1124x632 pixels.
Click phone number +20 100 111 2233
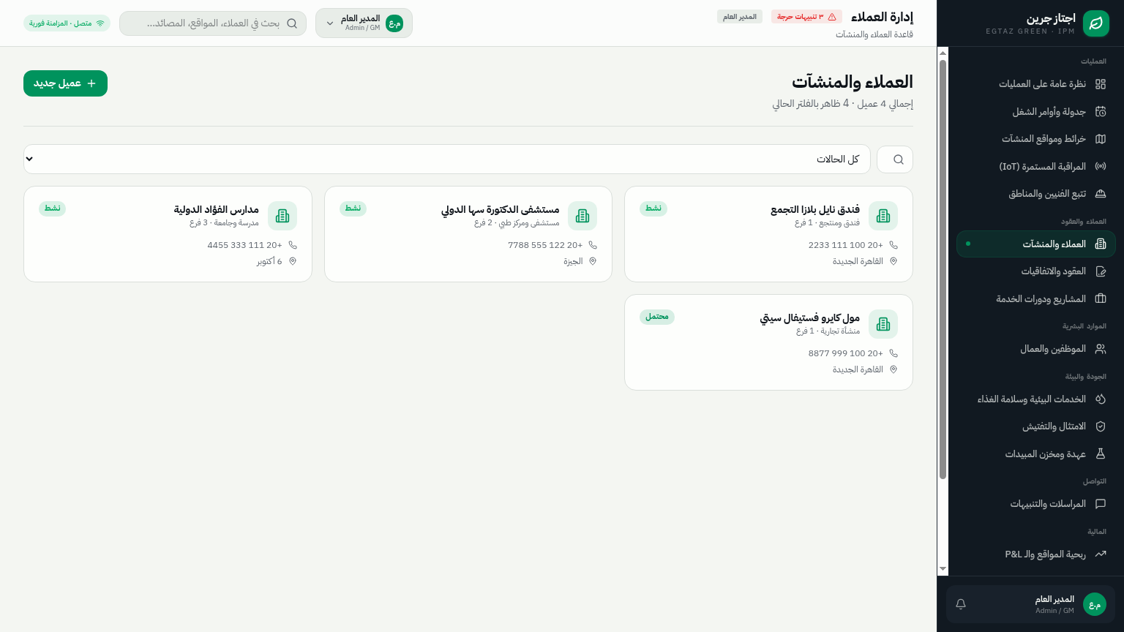click(845, 245)
